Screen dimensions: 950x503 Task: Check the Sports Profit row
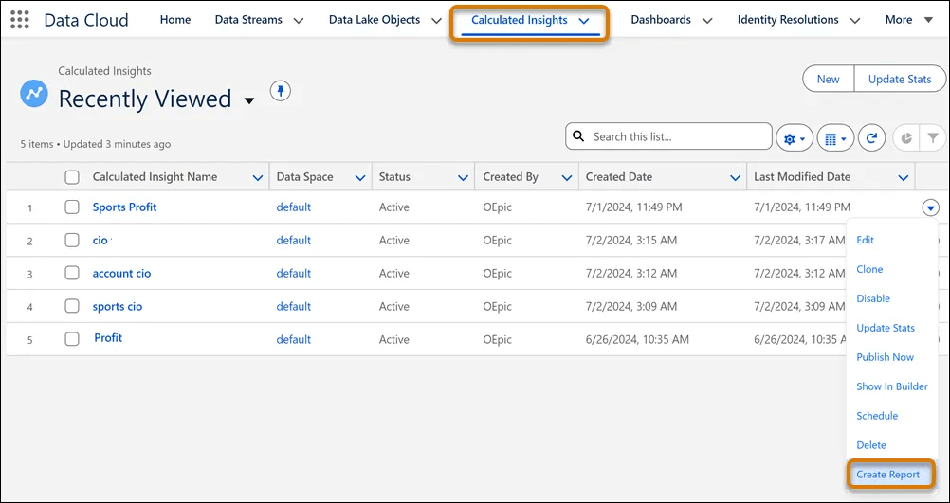coord(72,207)
